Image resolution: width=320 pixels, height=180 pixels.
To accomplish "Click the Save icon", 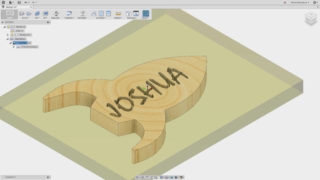I will pos(19,2).
